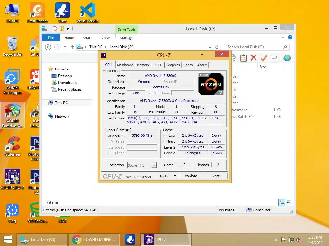Open the About tab in CPU-Z

202,65
